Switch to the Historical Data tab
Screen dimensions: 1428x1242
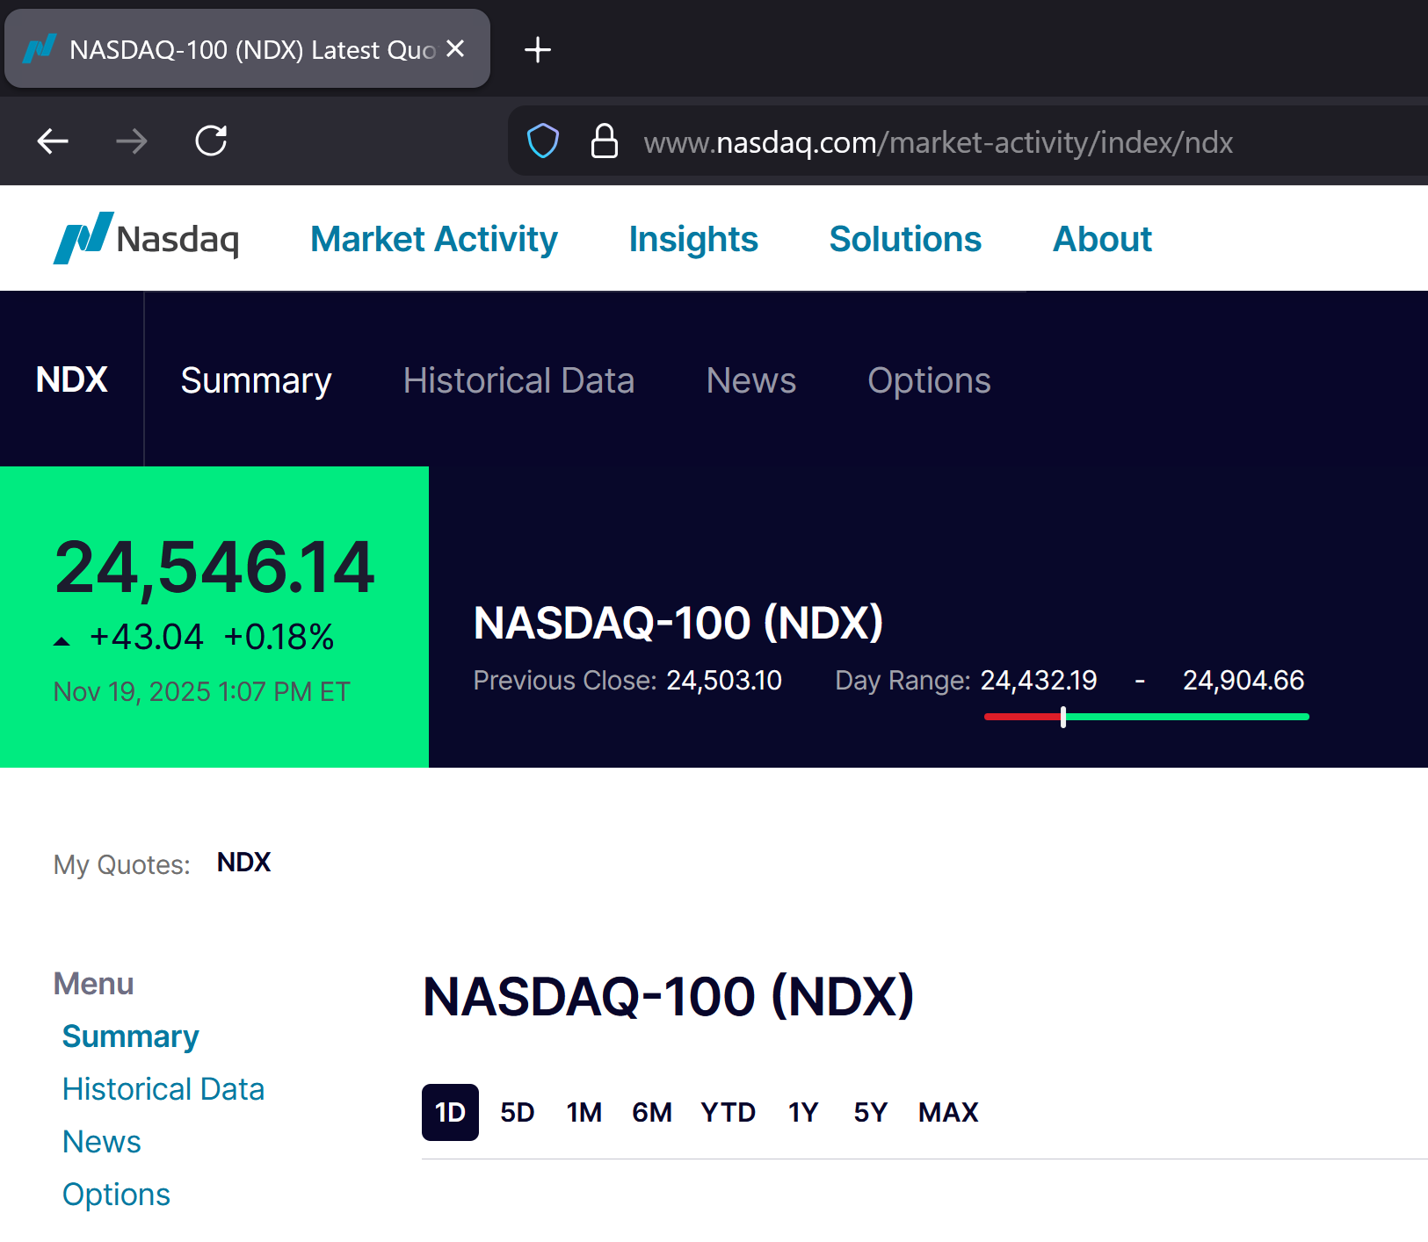tap(518, 380)
